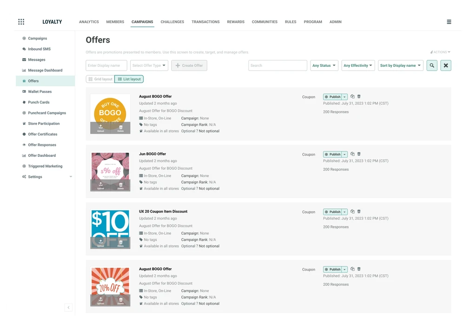Go to the Rewards tab

(x=236, y=22)
